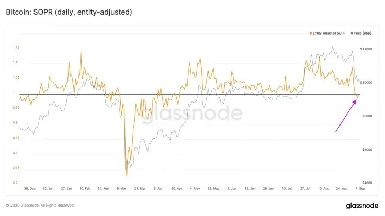Toggle the Price [USD] legend entry
This screenshot has height=216, width=385.
(x=361, y=33)
